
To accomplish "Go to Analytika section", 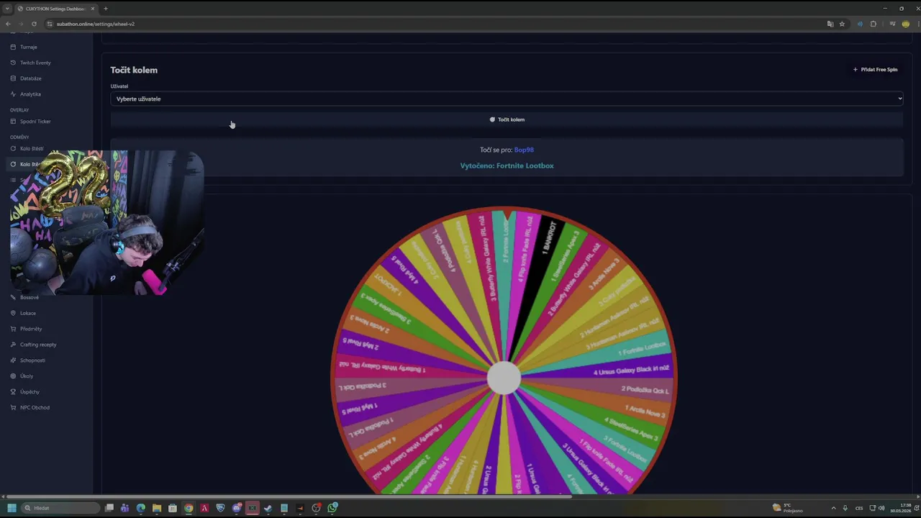I will [x=30, y=94].
